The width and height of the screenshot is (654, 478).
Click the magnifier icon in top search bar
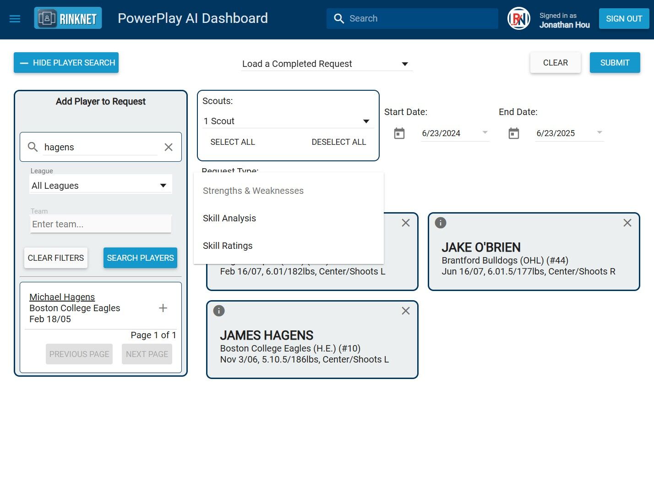click(x=339, y=18)
